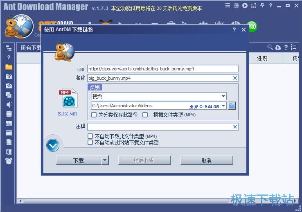Clear the 名称 field with its X
The width and height of the screenshot is (302, 212).
coord(235,78)
